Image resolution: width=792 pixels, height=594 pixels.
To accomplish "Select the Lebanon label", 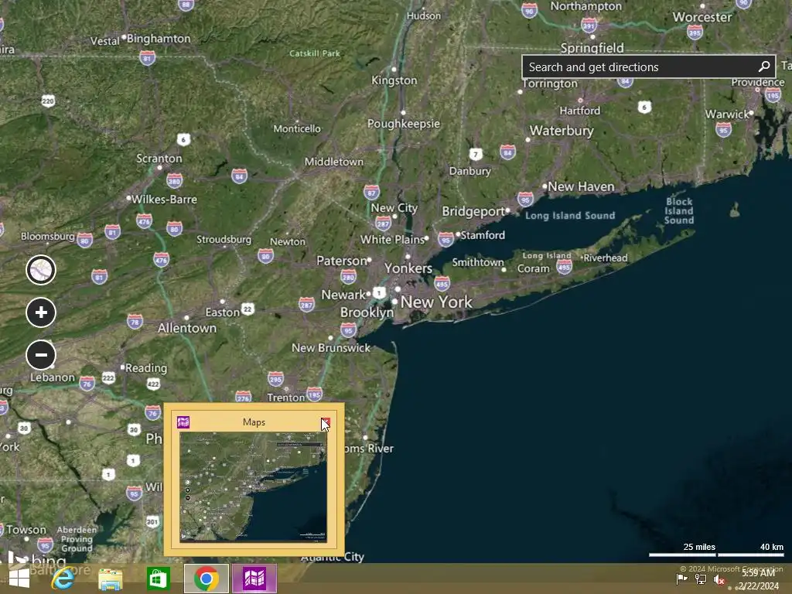I will pyautogui.click(x=52, y=377).
